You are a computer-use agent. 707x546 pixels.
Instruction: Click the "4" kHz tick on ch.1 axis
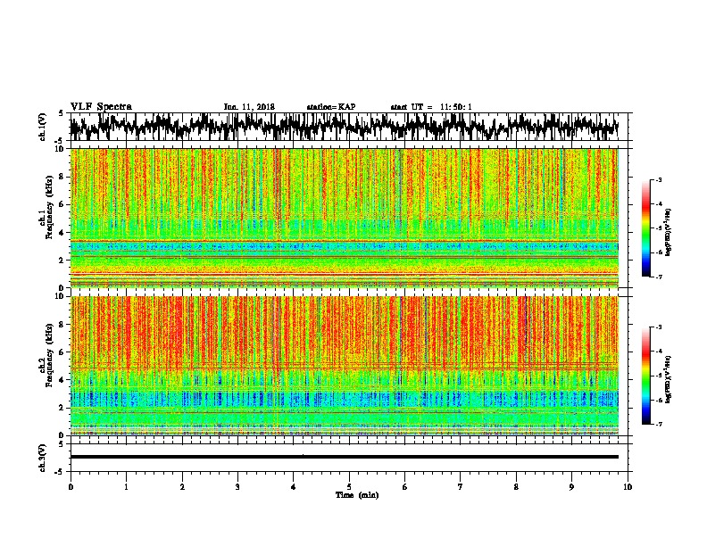63,233
